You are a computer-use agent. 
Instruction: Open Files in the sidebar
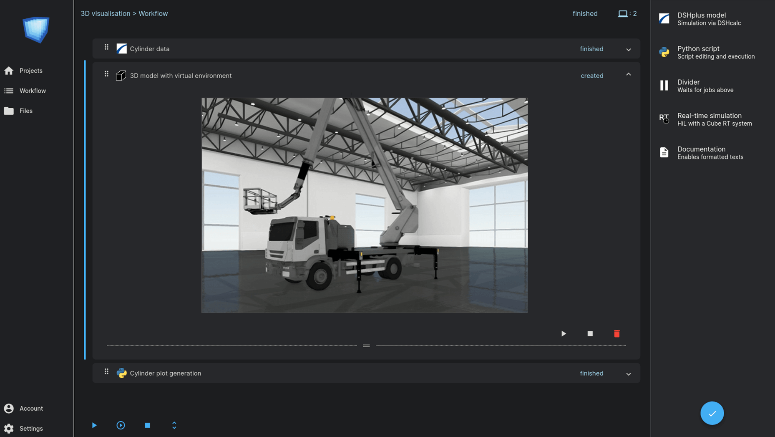point(26,111)
